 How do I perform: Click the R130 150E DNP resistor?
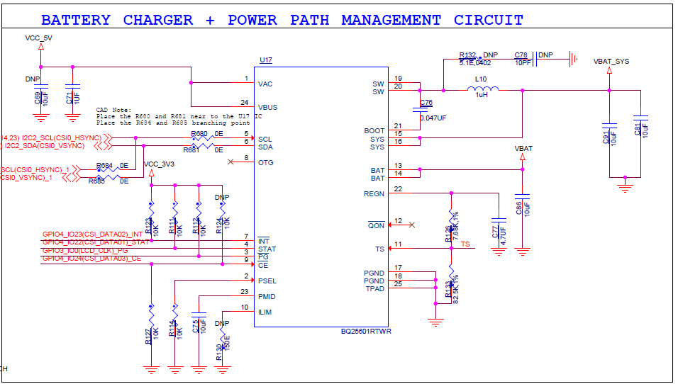click(x=223, y=340)
